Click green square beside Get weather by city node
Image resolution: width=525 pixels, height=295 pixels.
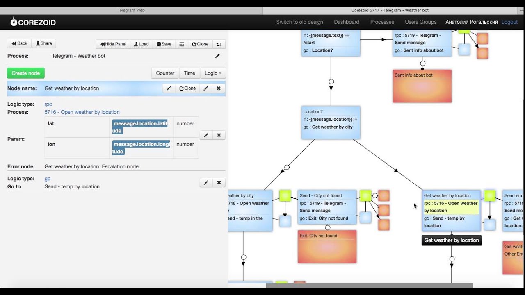click(285, 196)
